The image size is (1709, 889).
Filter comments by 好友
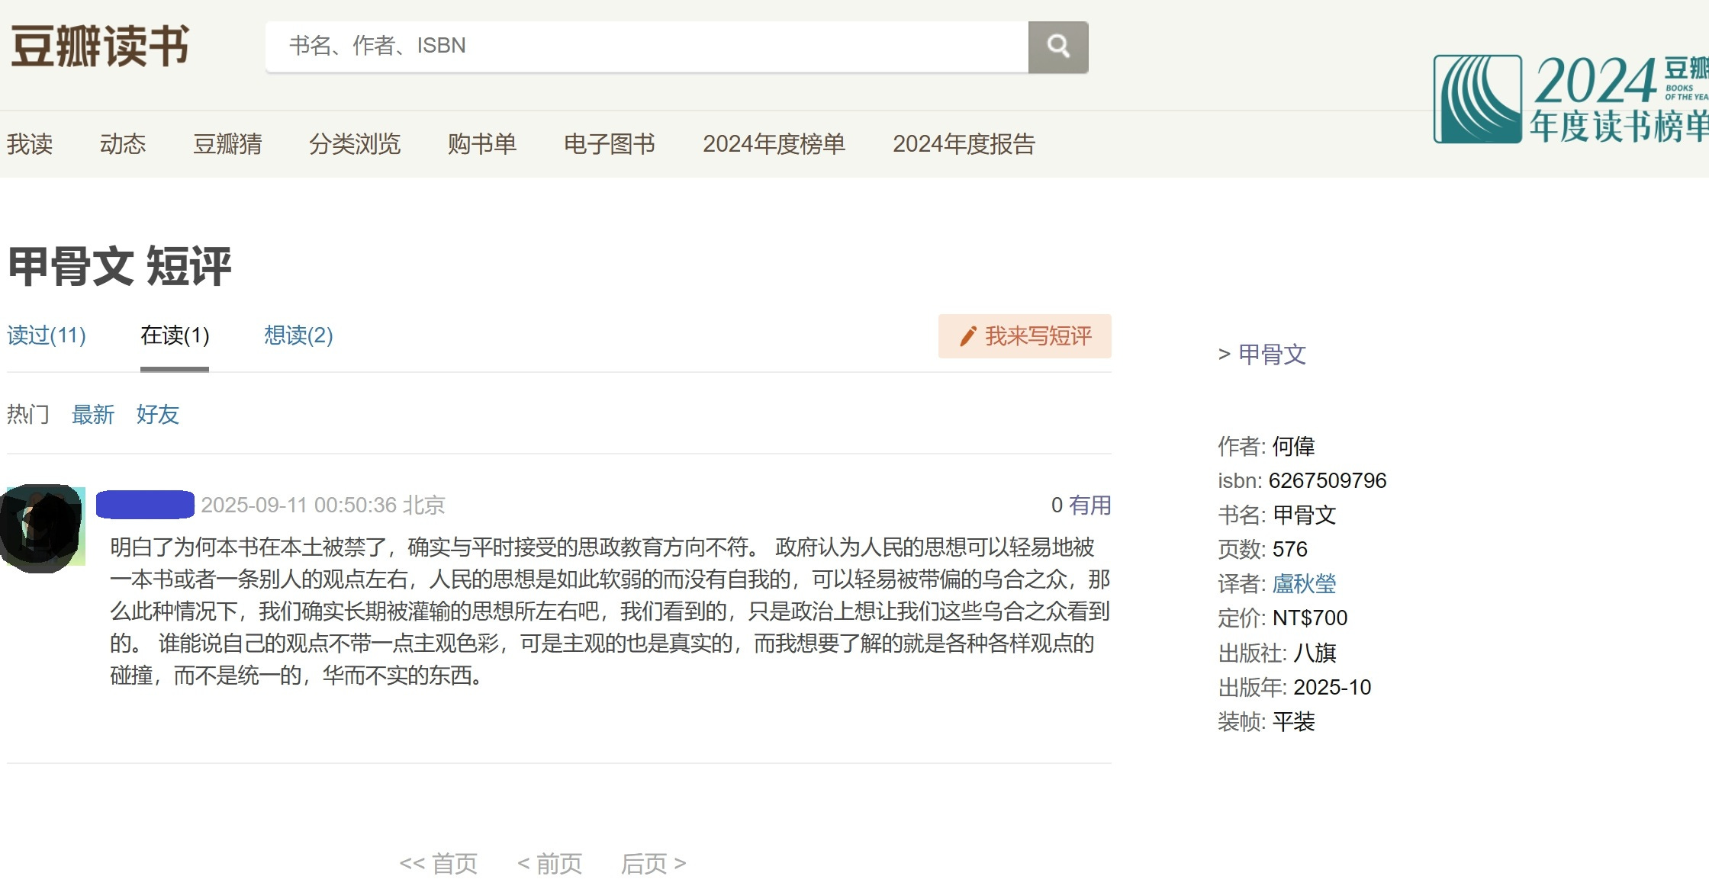tap(158, 415)
